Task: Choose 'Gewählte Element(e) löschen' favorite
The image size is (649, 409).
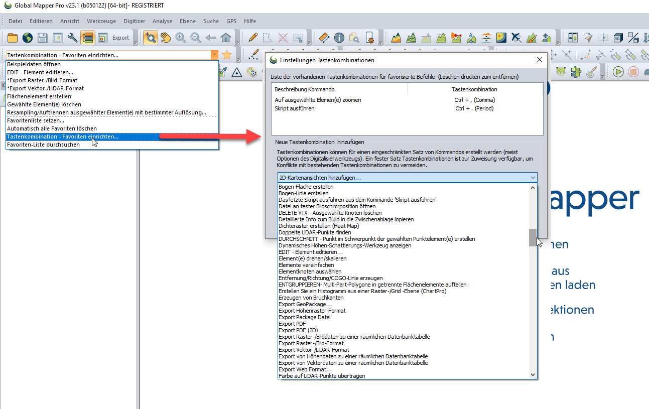Action: (112, 104)
